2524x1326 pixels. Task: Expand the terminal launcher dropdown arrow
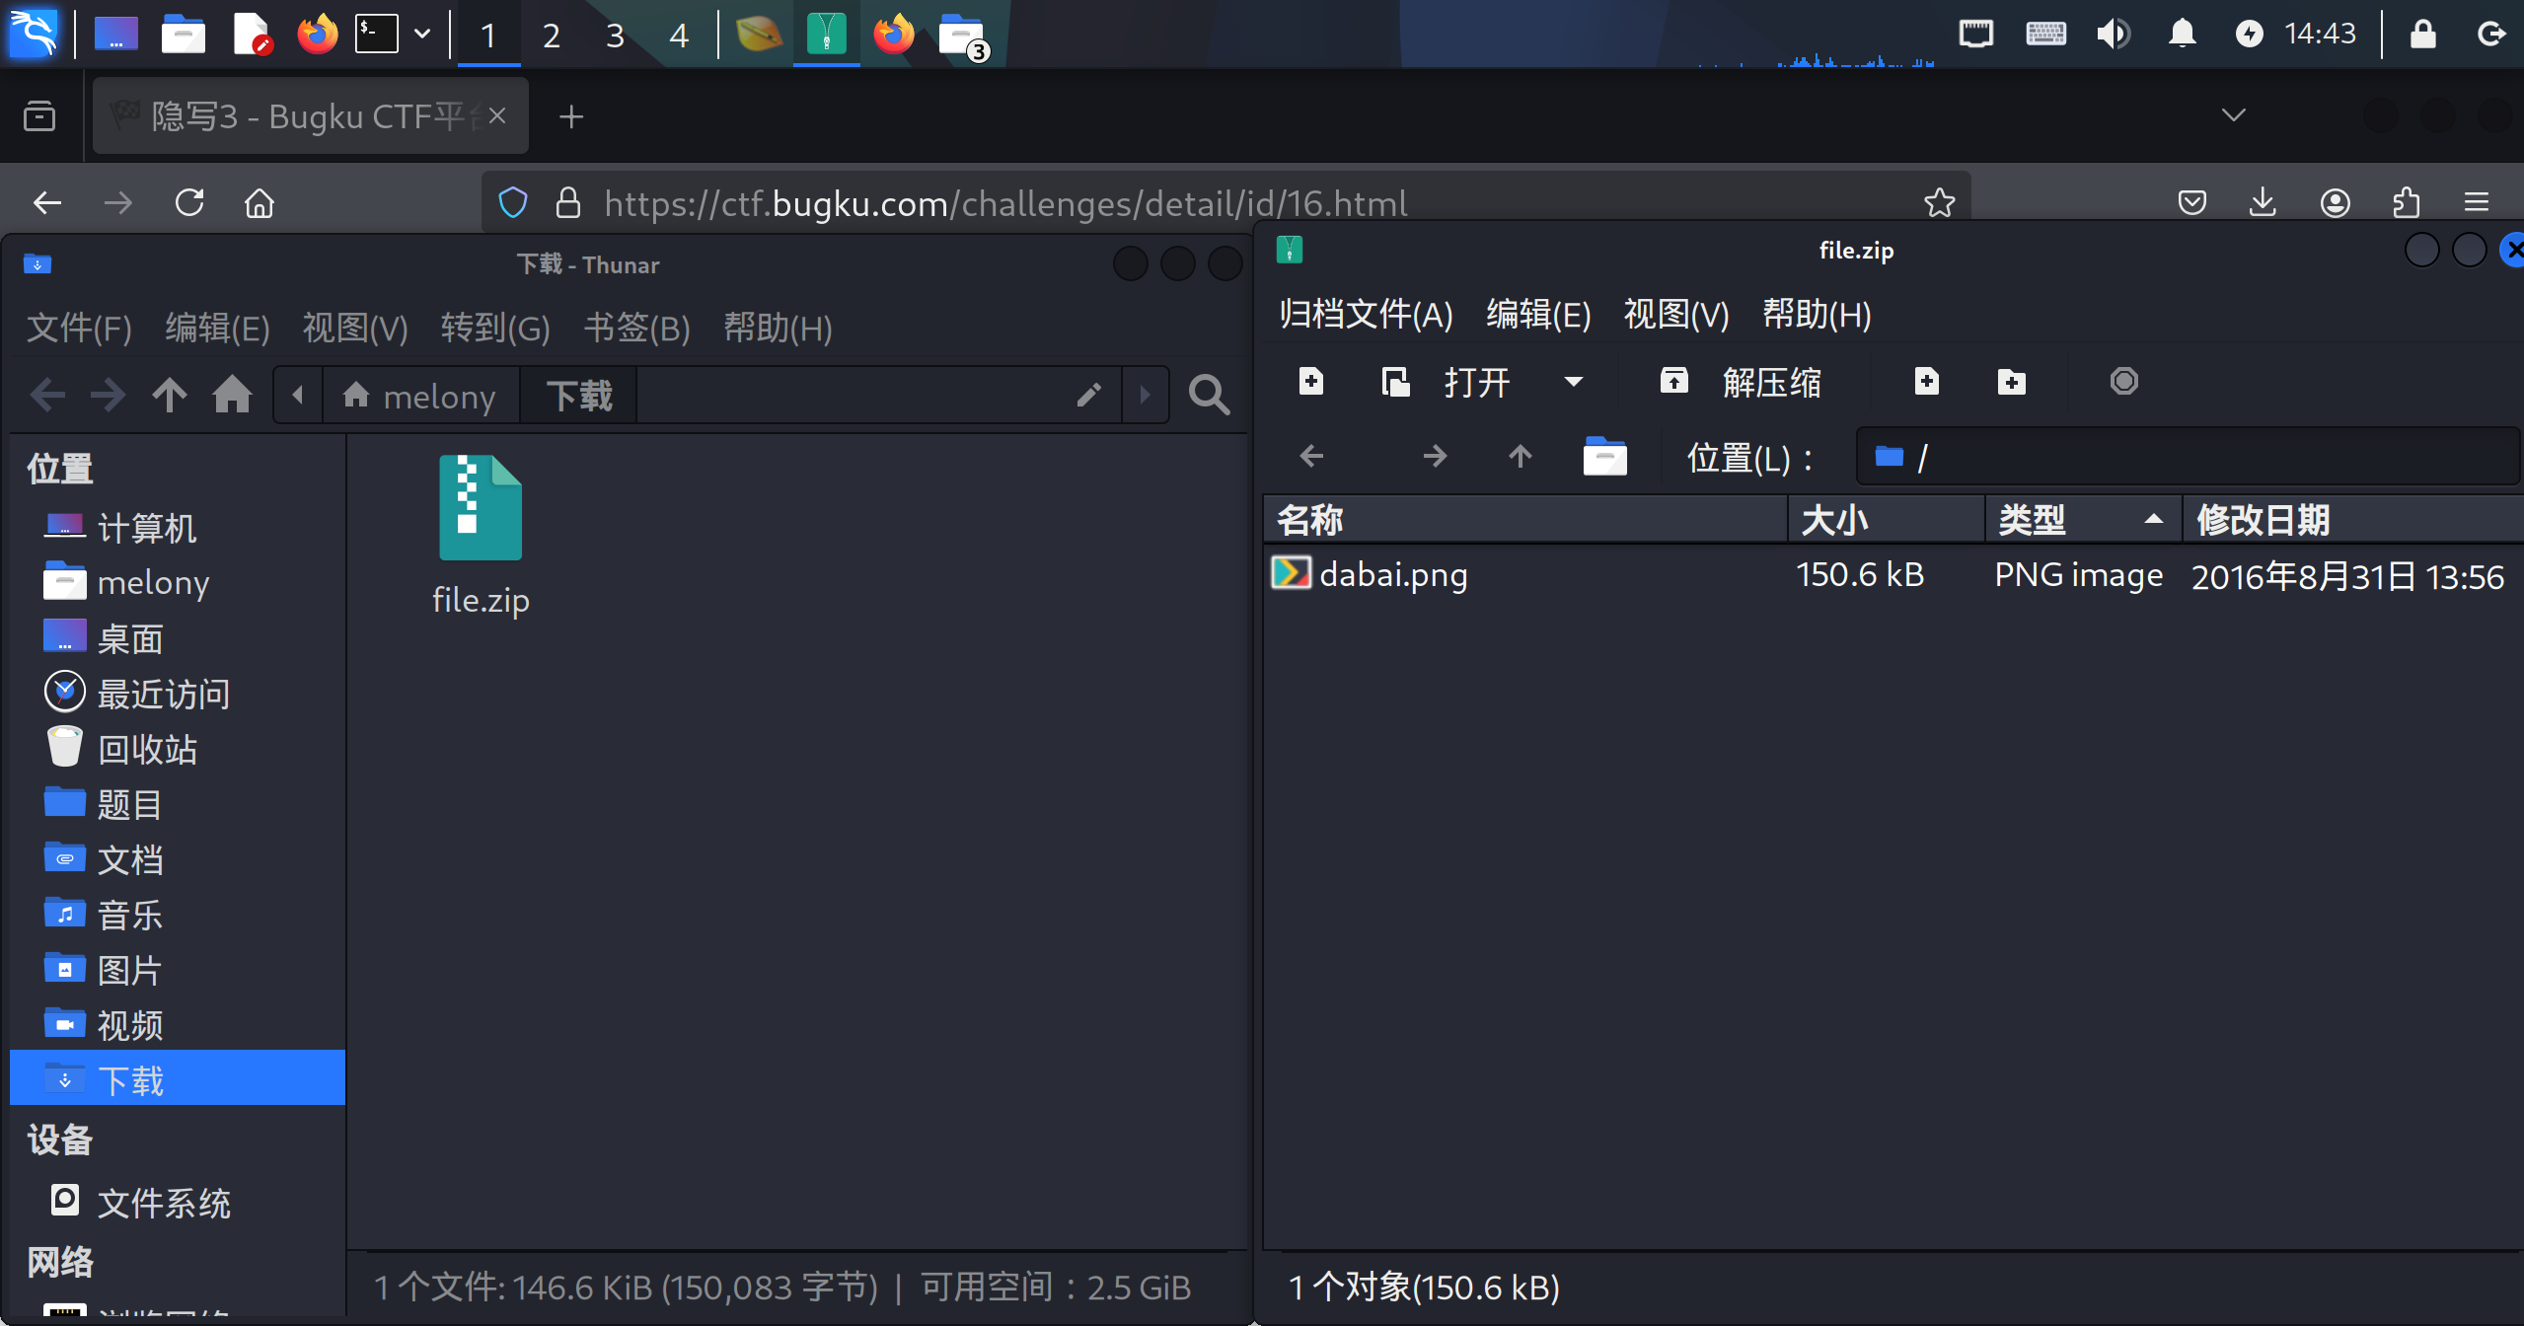pos(422,35)
